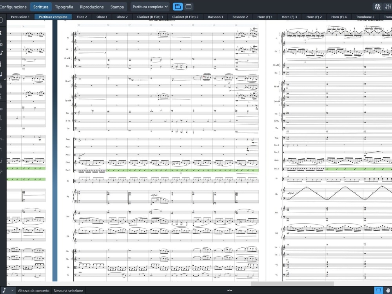
Task: Go to Riproduzione mode
Action: pos(92,7)
